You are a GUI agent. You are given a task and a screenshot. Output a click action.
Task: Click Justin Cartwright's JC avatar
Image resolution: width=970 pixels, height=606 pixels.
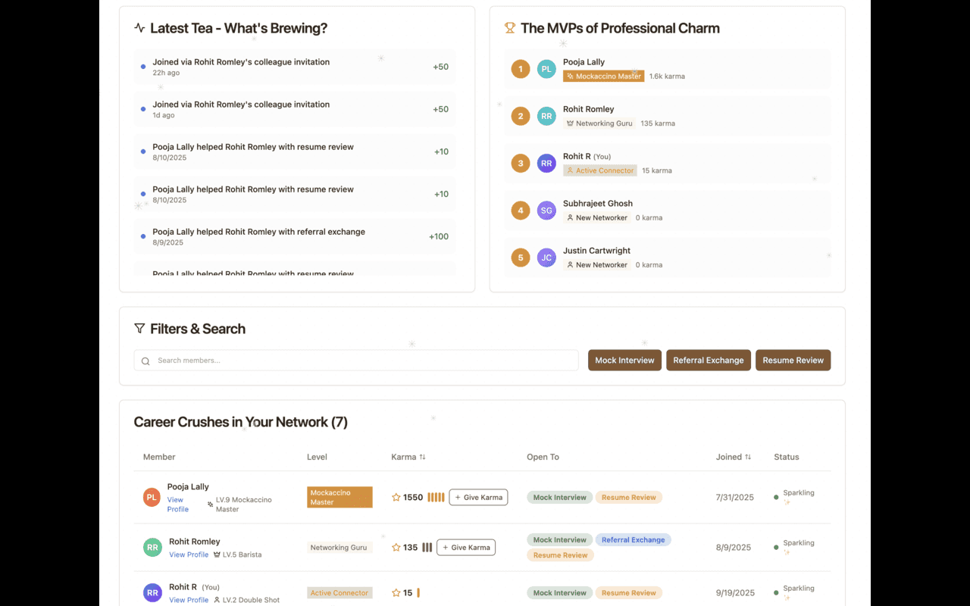[x=546, y=258]
